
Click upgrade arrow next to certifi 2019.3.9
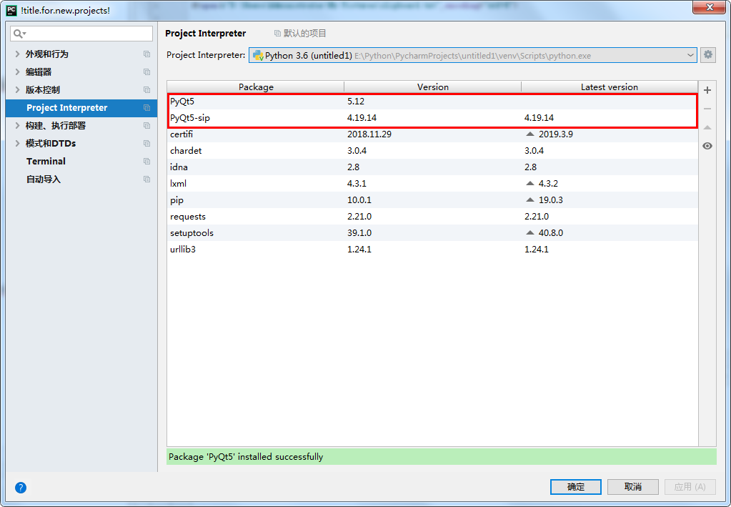click(x=529, y=134)
